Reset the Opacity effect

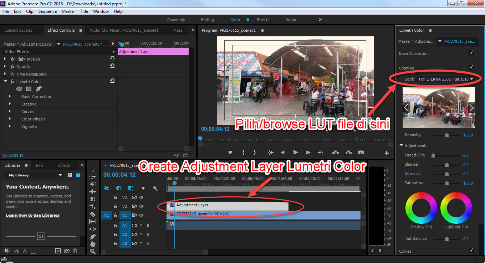click(112, 66)
